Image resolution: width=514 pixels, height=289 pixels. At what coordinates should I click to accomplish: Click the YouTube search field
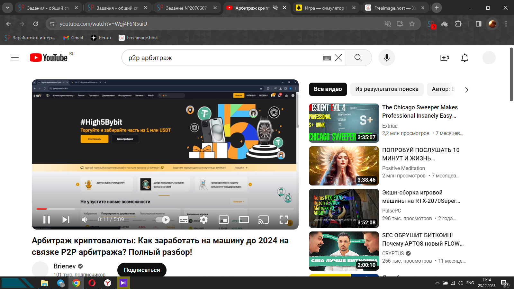point(222,58)
